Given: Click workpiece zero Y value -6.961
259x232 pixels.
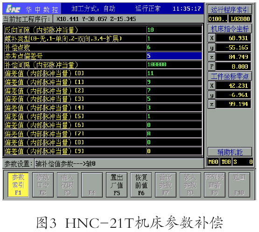Looking at the screenshot, I should (x=233, y=95).
